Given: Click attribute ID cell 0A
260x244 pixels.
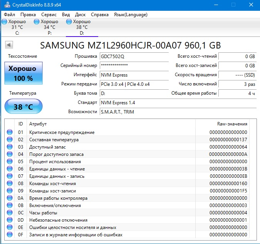Looking at the screenshot, I should (20, 198).
